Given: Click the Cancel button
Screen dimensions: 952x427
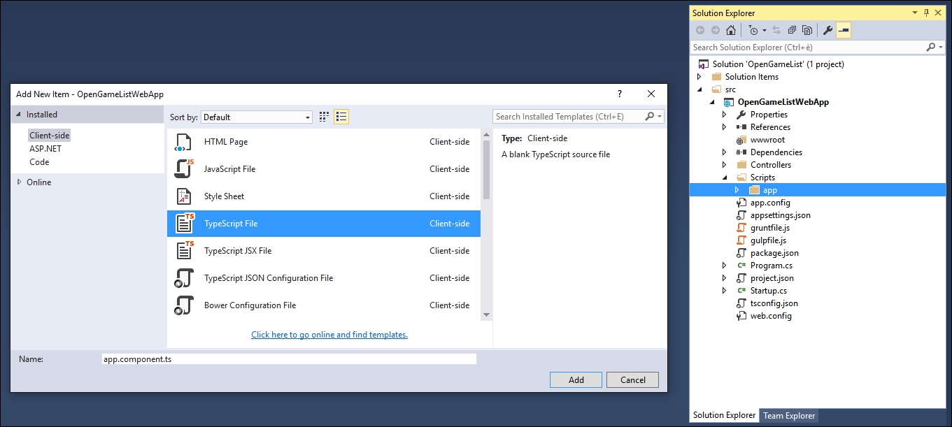Looking at the screenshot, I should (632, 380).
